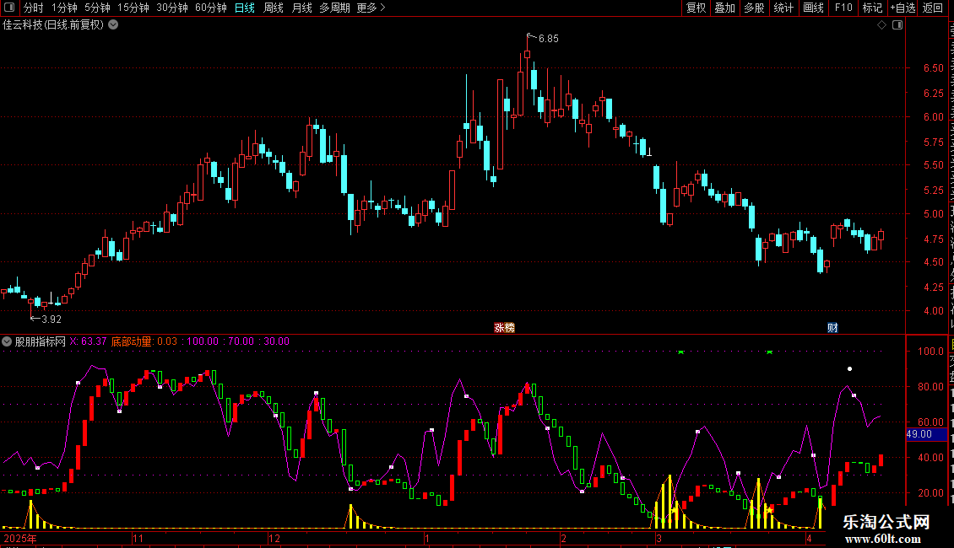Viewport: 954px width, 548px height.
Task: Select the 5分钟 period
Action: coord(97,8)
